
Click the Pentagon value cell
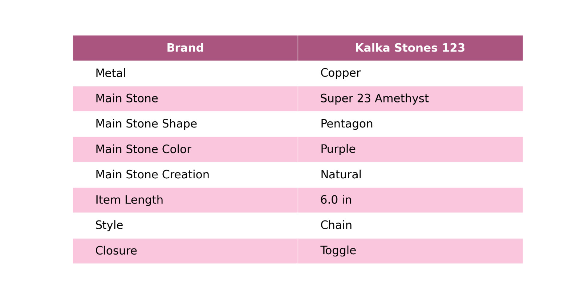[410, 124]
